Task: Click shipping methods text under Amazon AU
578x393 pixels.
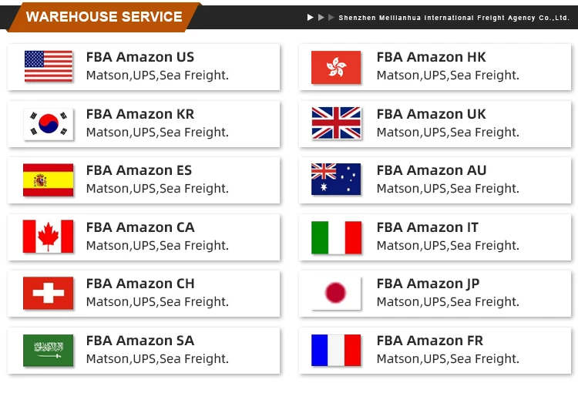Action: click(x=448, y=189)
